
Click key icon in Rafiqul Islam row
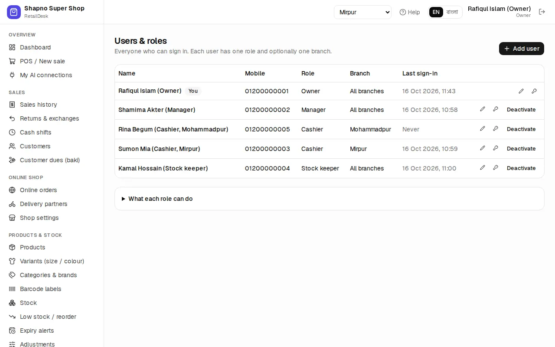(534, 91)
